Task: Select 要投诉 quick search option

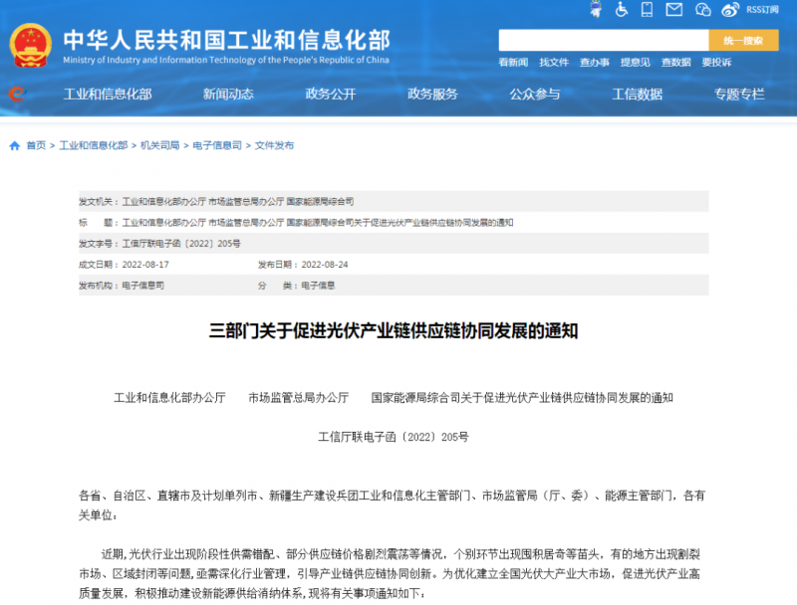Action: (715, 63)
